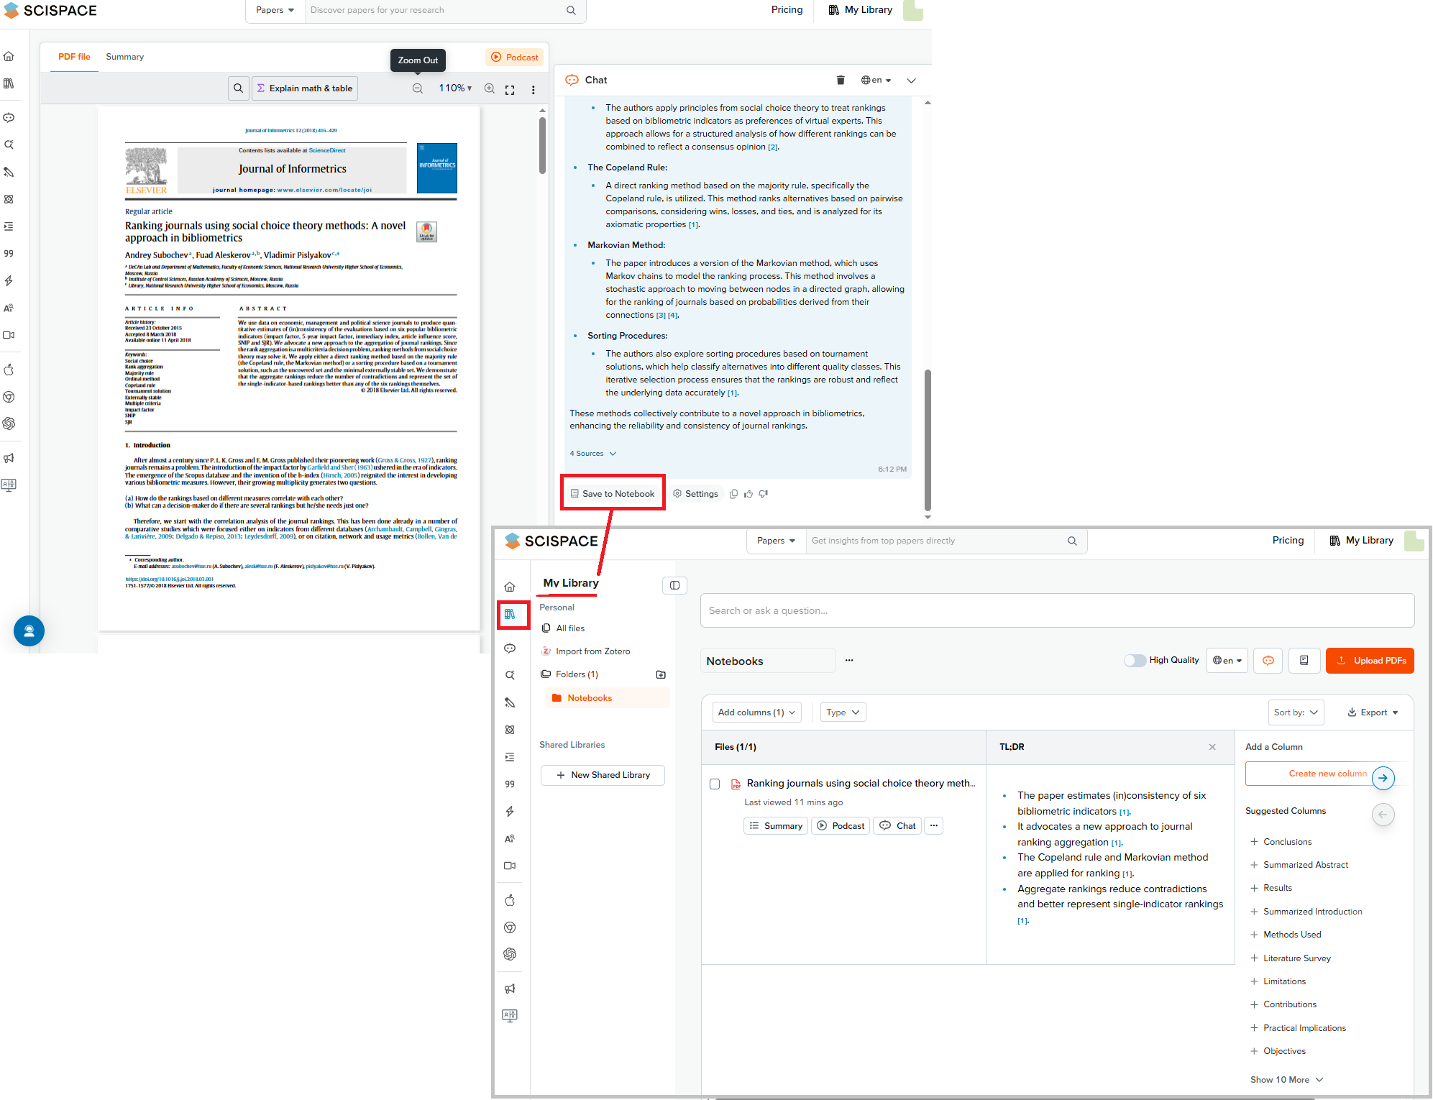The image size is (1433, 1100).
Task: Close the TL;DR column
Action: tap(1212, 747)
